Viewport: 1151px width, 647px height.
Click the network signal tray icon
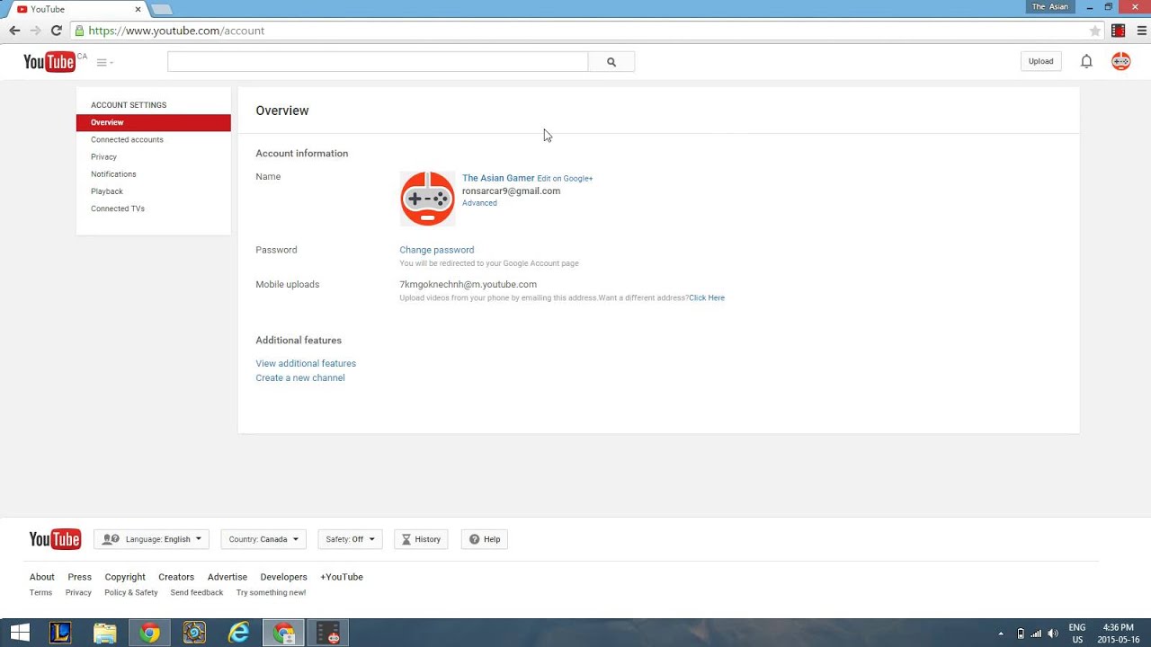point(1036,634)
